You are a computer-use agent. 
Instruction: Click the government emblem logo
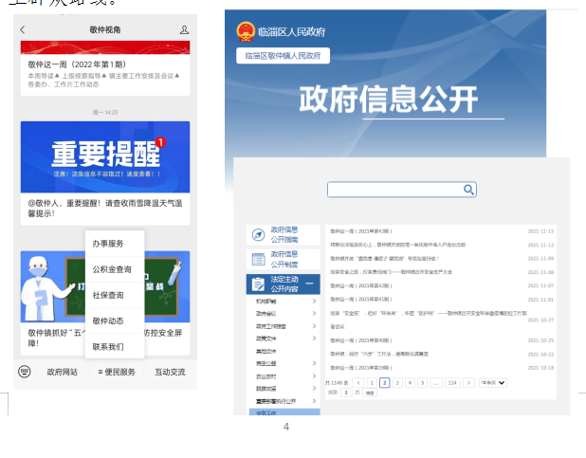246,32
